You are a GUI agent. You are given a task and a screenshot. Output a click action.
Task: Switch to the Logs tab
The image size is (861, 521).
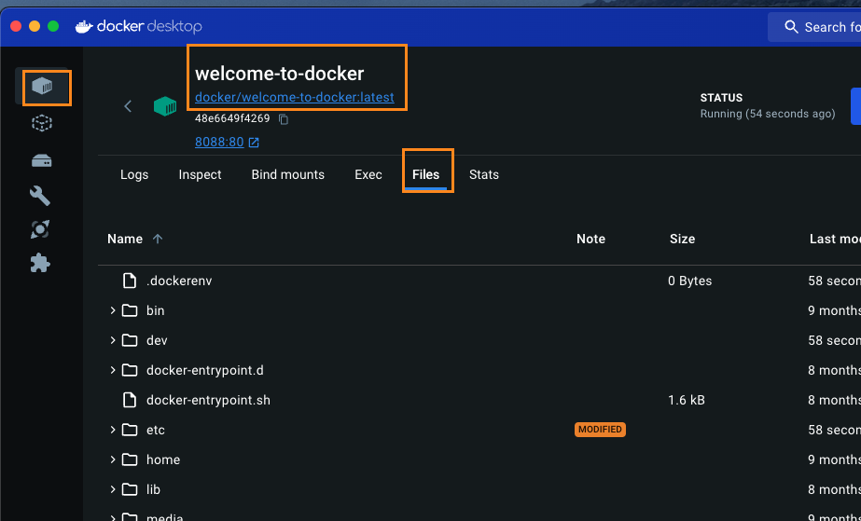click(134, 174)
